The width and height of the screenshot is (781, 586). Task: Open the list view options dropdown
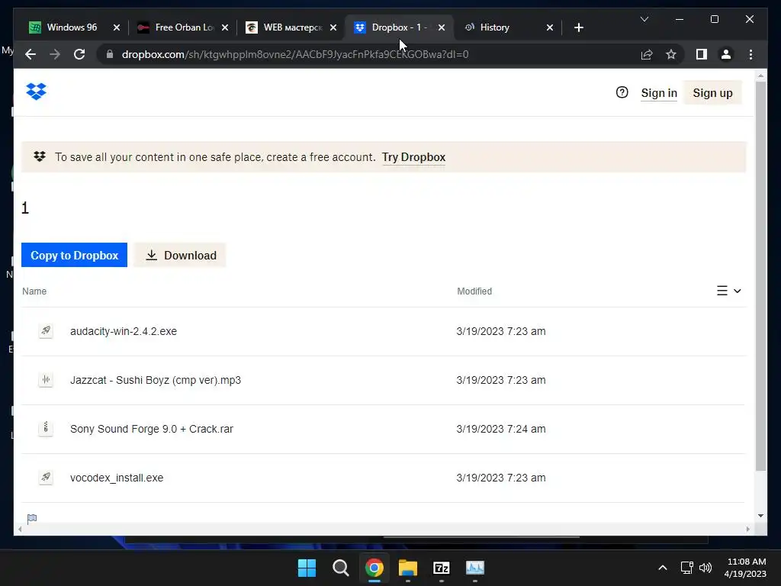coord(728,291)
